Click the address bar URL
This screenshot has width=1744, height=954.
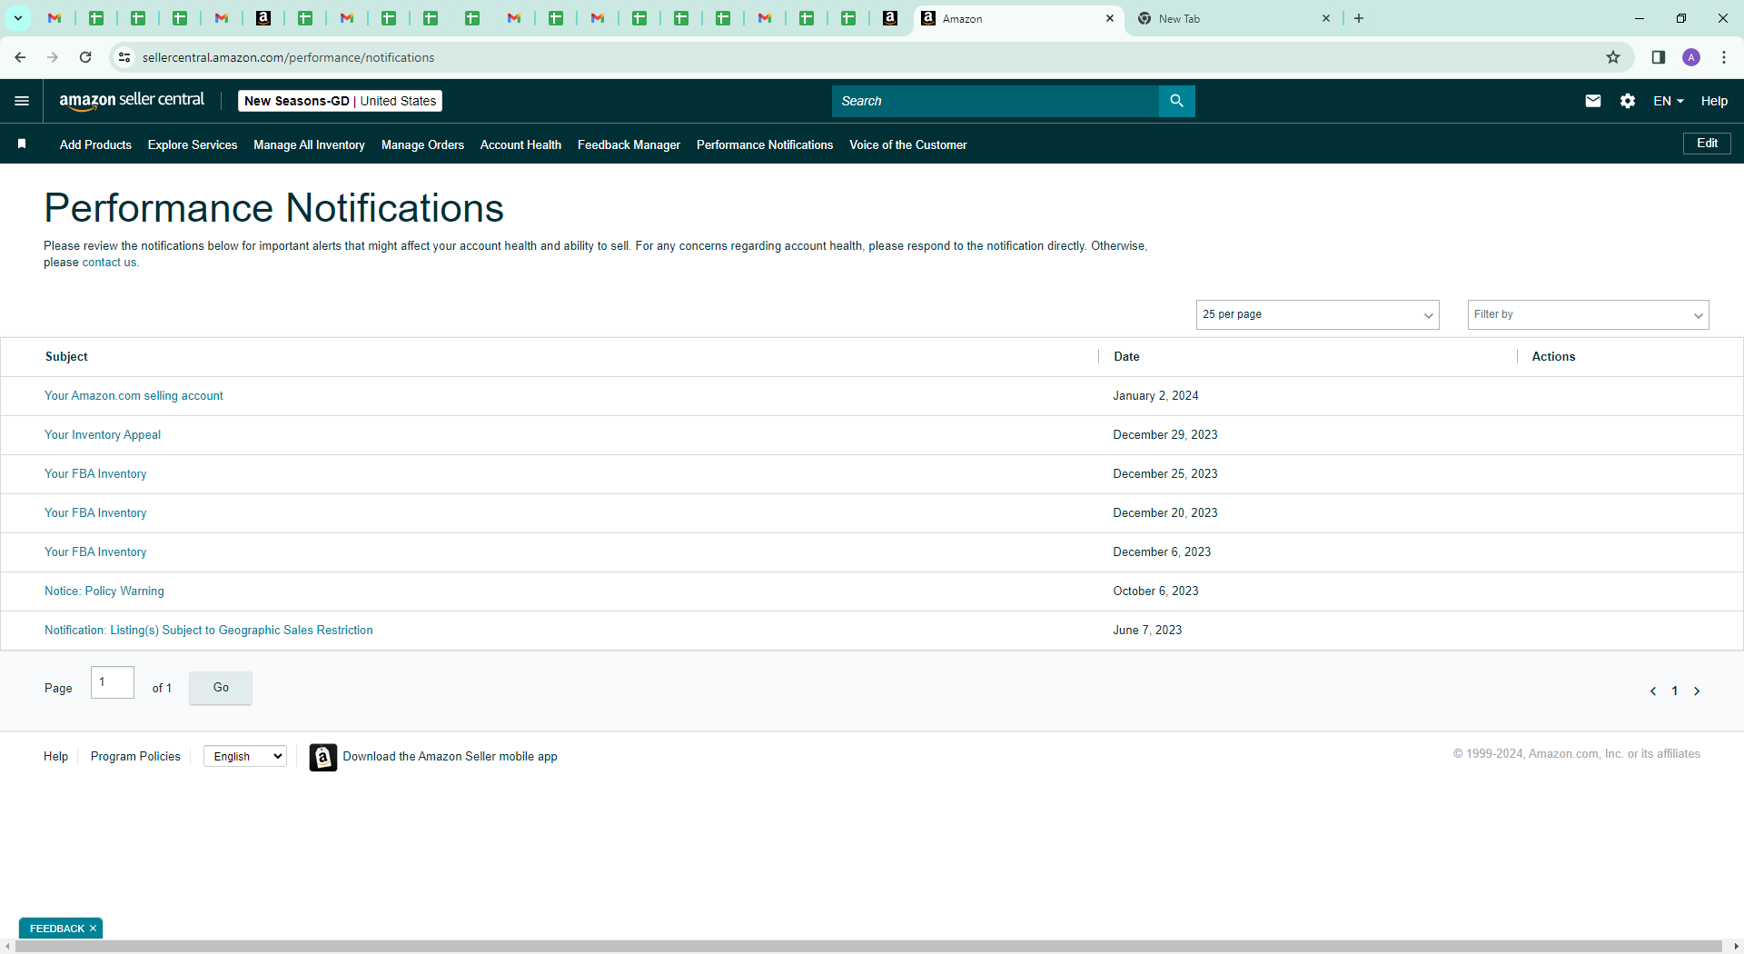coord(288,57)
